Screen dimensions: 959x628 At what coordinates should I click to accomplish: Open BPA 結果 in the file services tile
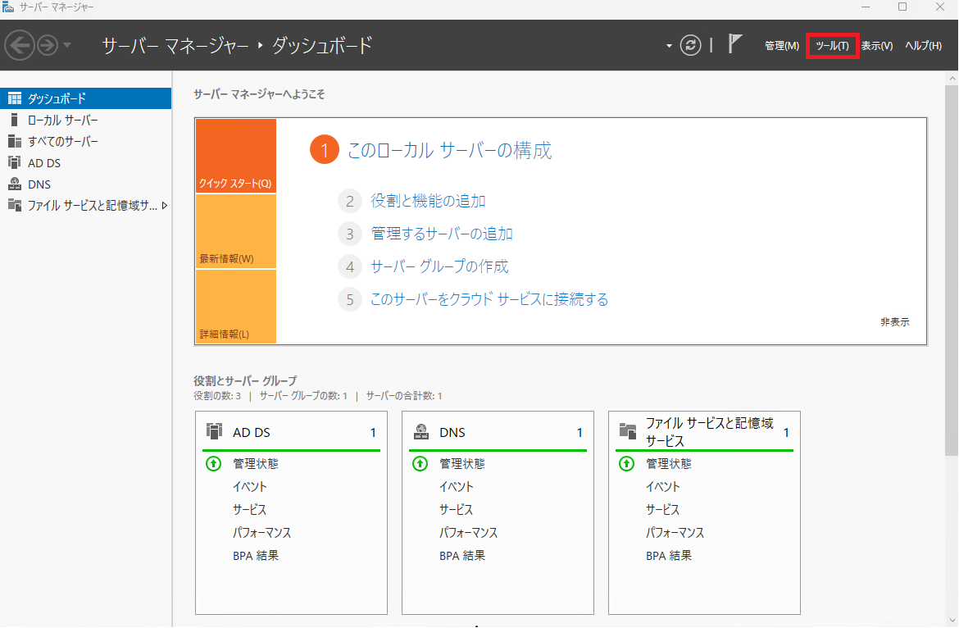click(669, 555)
